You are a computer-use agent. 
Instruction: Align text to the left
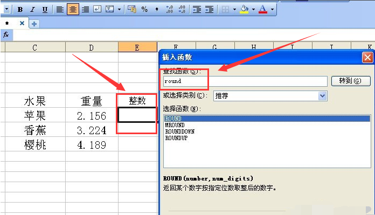click(60, 10)
